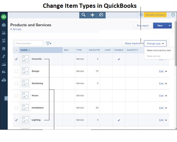This screenshot has height=142, width=177.
Task: Click the Concrete item image placeholder
Action: point(25,59)
